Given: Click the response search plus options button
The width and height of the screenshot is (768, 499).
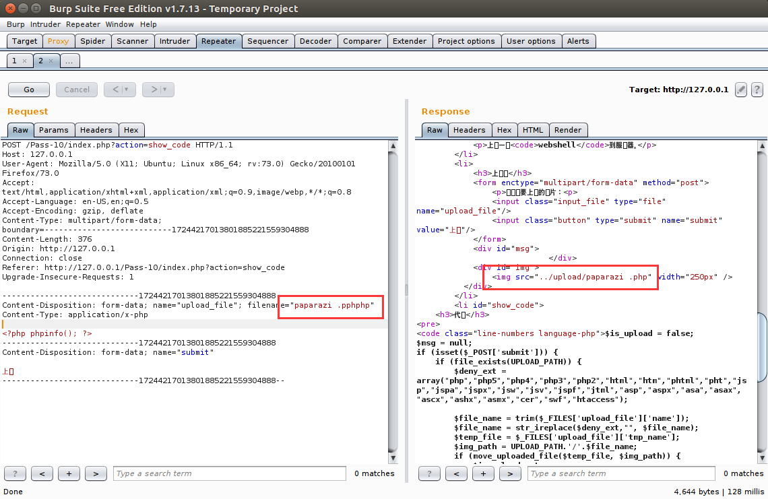Looking at the screenshot, I should click(x=484, y=473).
